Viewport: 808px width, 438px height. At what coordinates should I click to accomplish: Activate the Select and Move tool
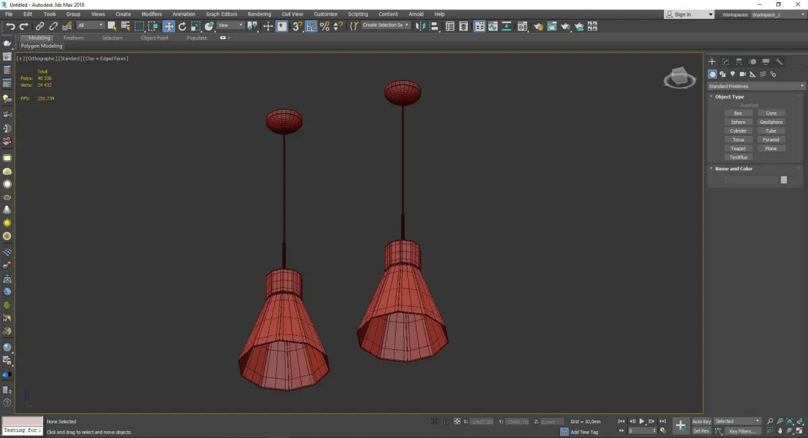(x=168, y=26)
